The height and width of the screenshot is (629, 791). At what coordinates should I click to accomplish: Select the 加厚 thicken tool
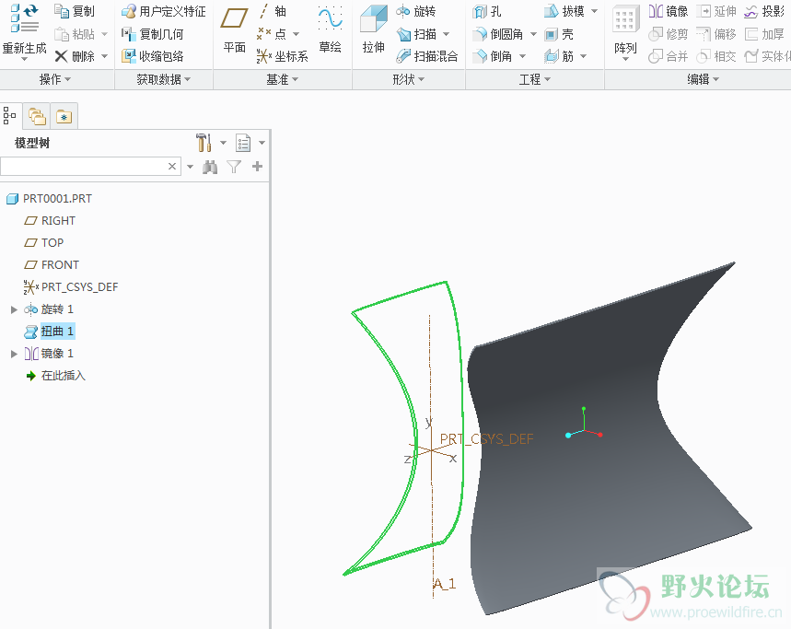tap(765, 34)
